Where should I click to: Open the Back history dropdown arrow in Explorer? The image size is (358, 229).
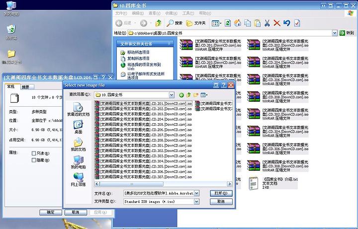[x=135, y=23]
